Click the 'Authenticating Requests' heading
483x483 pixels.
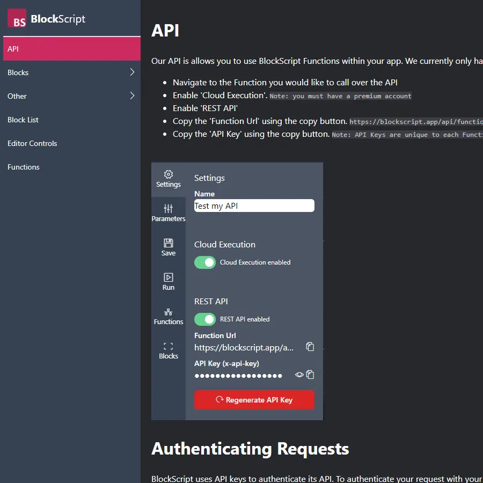[x=250, y=449]
